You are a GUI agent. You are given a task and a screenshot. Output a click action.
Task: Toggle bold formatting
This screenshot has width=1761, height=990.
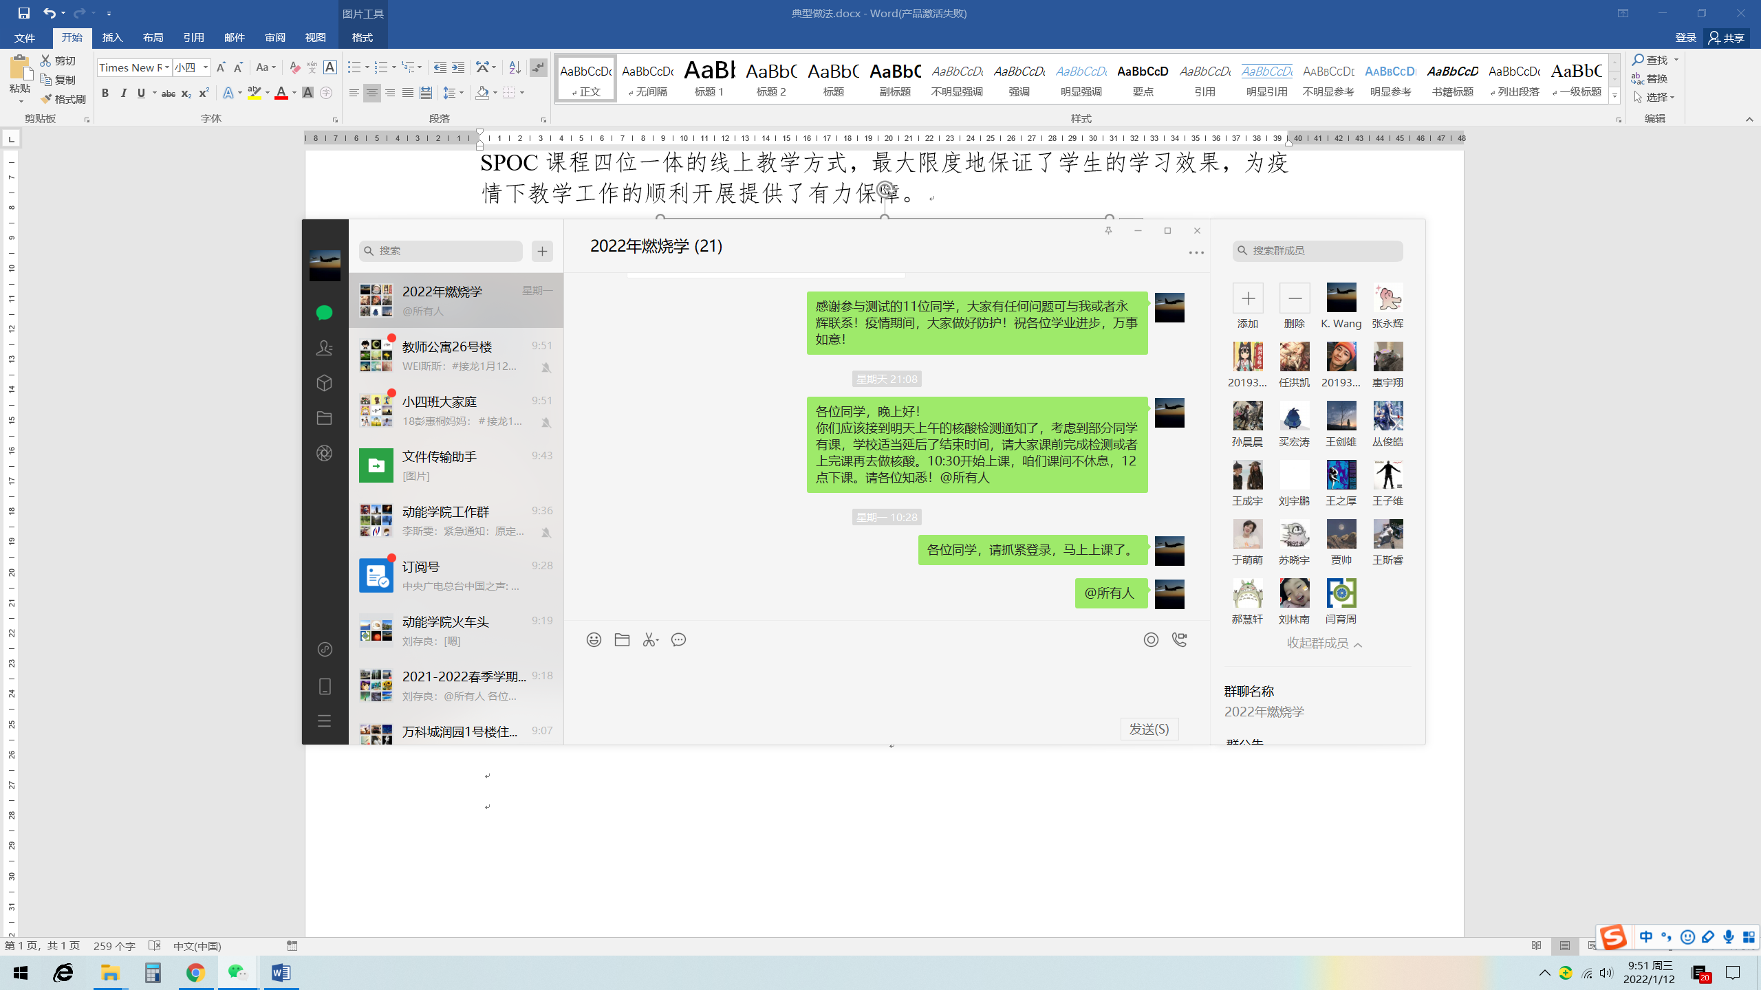tap(105, 93)
